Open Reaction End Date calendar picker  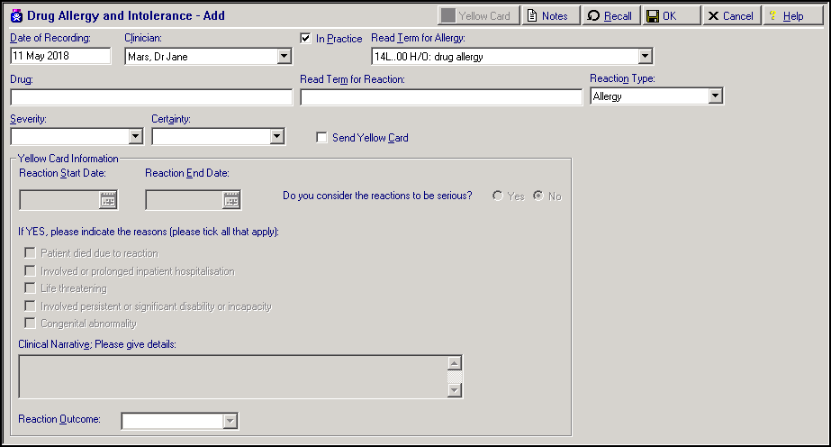pyautogui.click(x=232, y=201)
